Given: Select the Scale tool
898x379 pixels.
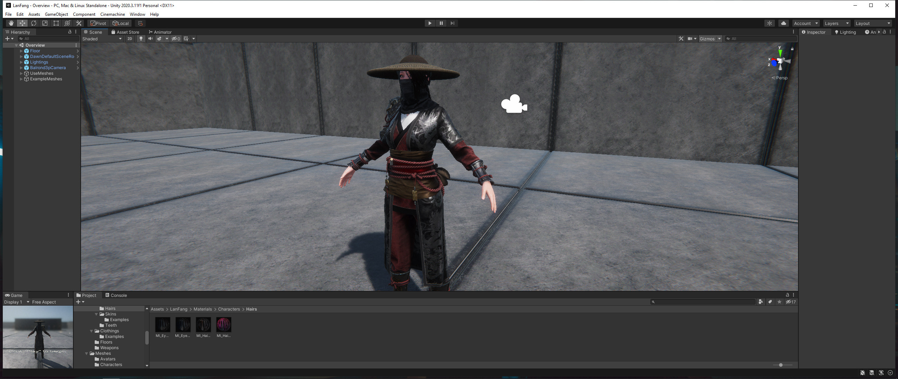Looking at the screenshot, I should point(45,23).
